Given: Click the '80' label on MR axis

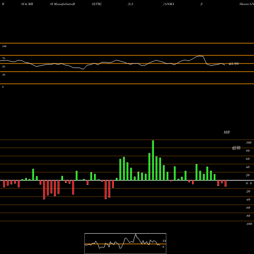Looking at the screenshot, I should (248, 151).
